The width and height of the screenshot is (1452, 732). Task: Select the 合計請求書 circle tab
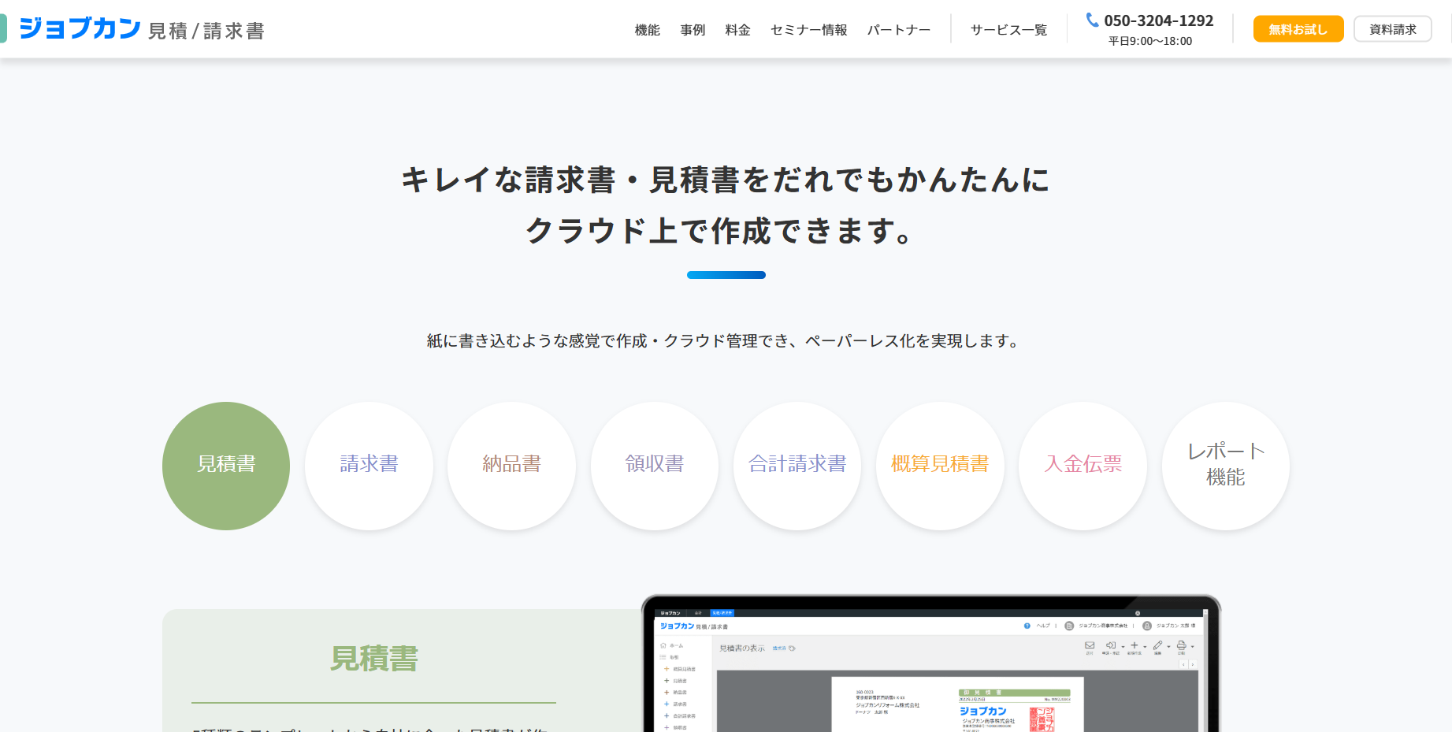point(797,466)
